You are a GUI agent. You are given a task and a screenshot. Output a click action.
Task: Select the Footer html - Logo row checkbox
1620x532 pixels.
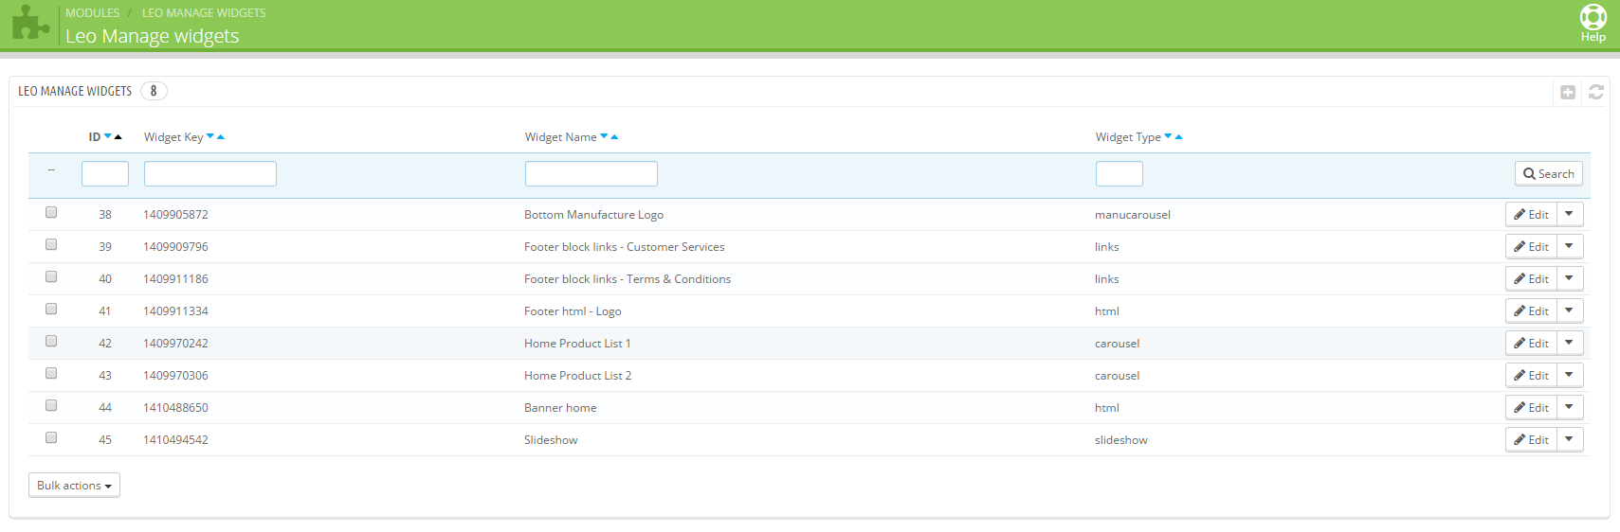click(51, 310)
